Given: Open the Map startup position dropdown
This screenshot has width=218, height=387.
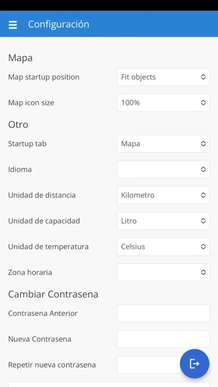Looking at the screenshot, I should 163,77.
